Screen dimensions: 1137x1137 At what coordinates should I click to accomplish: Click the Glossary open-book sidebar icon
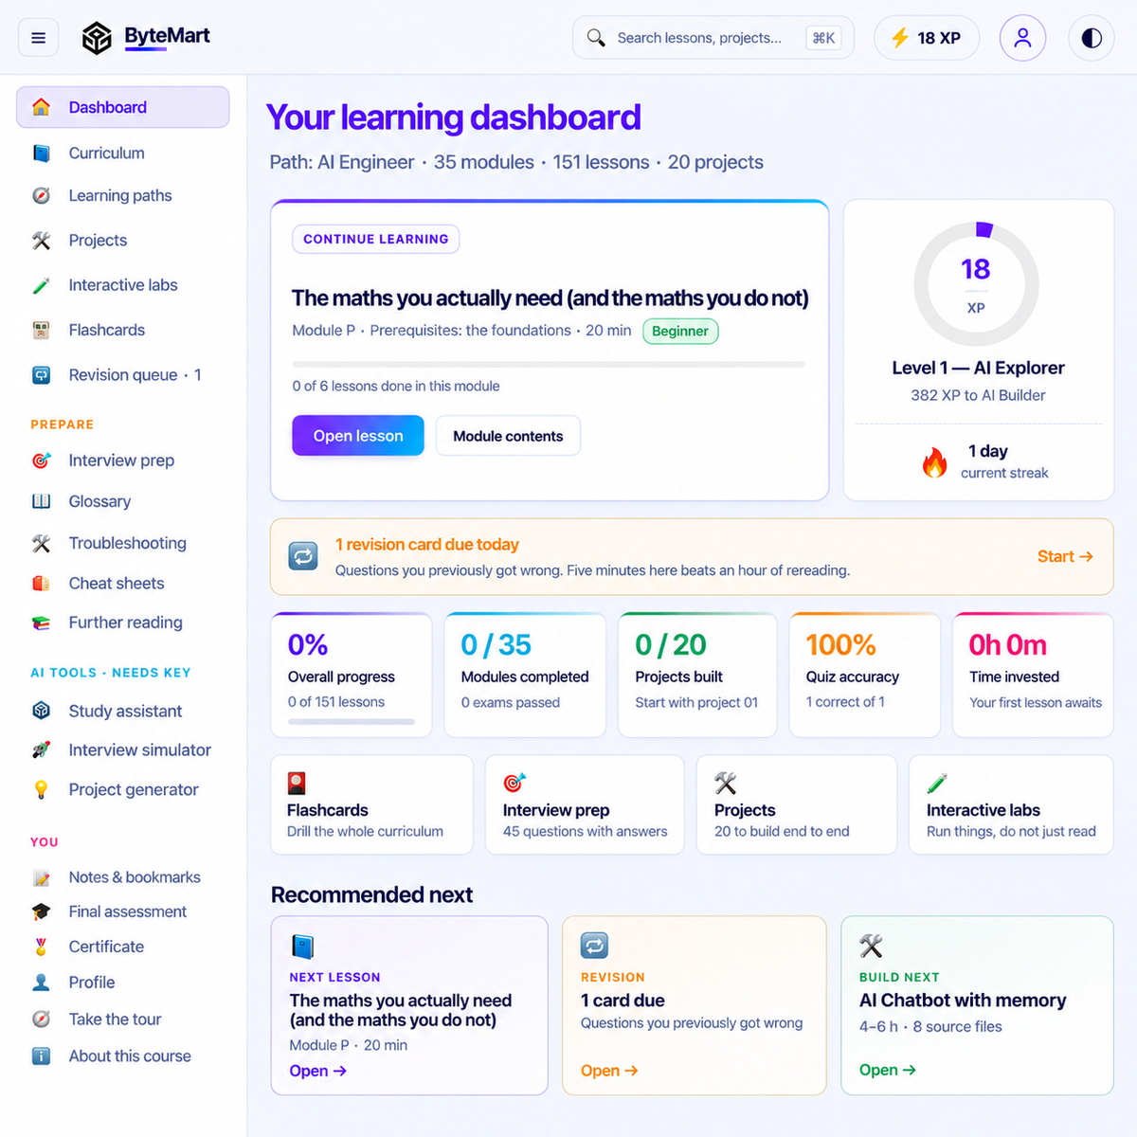pyautogui.click(x=41, y=501)
